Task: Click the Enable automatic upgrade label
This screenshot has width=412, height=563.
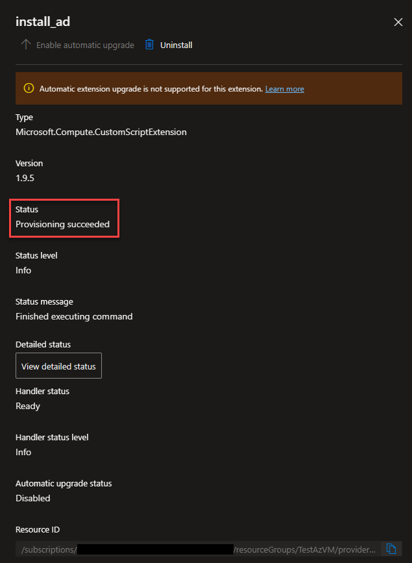Action: click(x=85, y=45)
